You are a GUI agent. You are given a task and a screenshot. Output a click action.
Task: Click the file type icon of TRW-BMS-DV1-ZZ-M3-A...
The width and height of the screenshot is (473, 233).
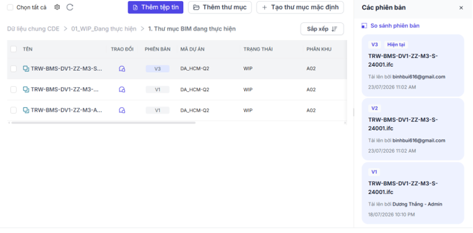pyautogui.click(x=26, y=110)
